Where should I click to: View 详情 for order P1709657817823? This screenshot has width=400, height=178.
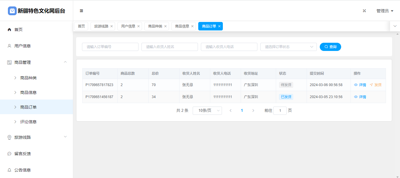pos(360,85)
